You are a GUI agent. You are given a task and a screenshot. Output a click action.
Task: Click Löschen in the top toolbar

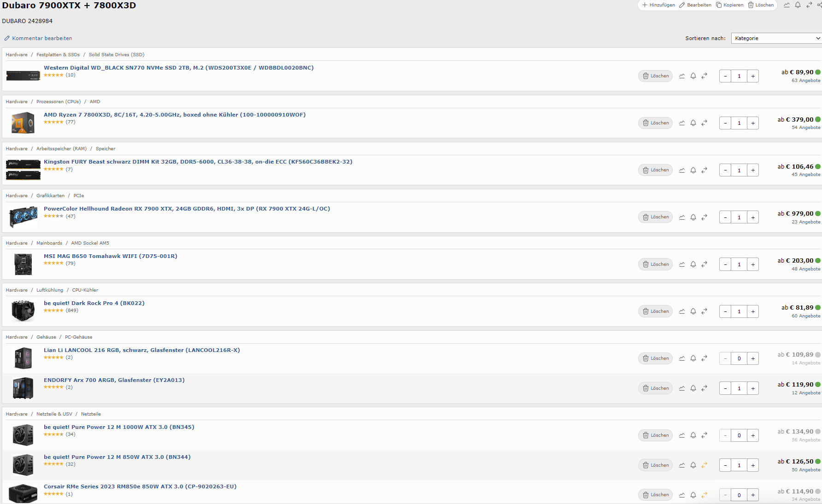761,5
